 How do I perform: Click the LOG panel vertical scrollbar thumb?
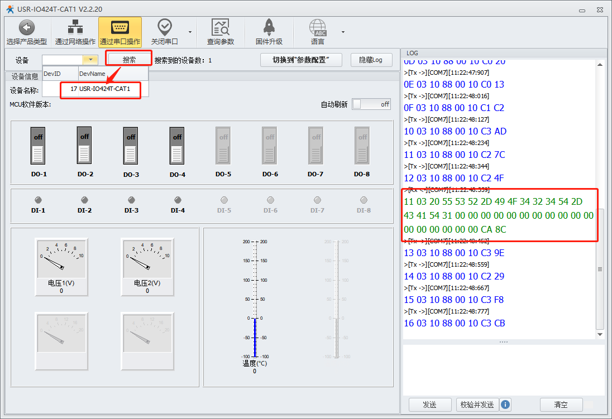click(x=600, y=269)
